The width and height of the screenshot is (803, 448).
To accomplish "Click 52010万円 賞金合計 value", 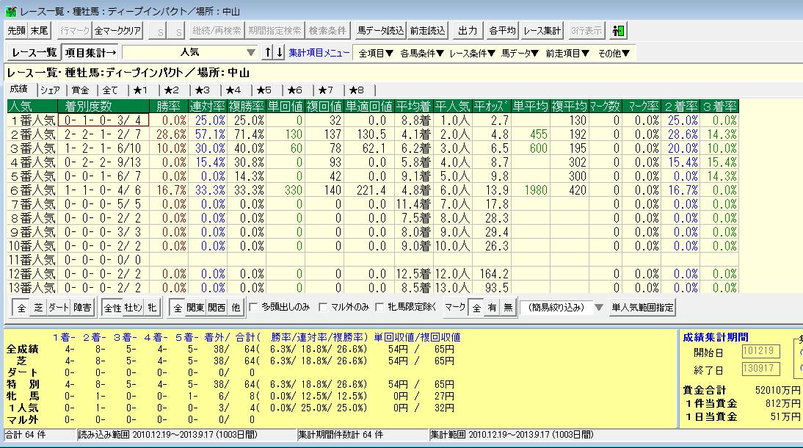I will [x=777, y=390].
